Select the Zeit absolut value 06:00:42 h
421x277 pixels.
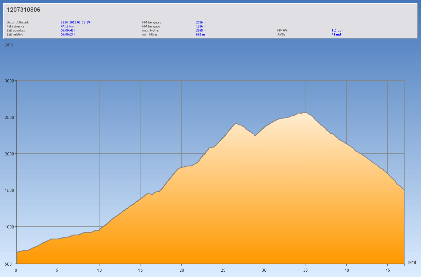click(x=69, y=30)
